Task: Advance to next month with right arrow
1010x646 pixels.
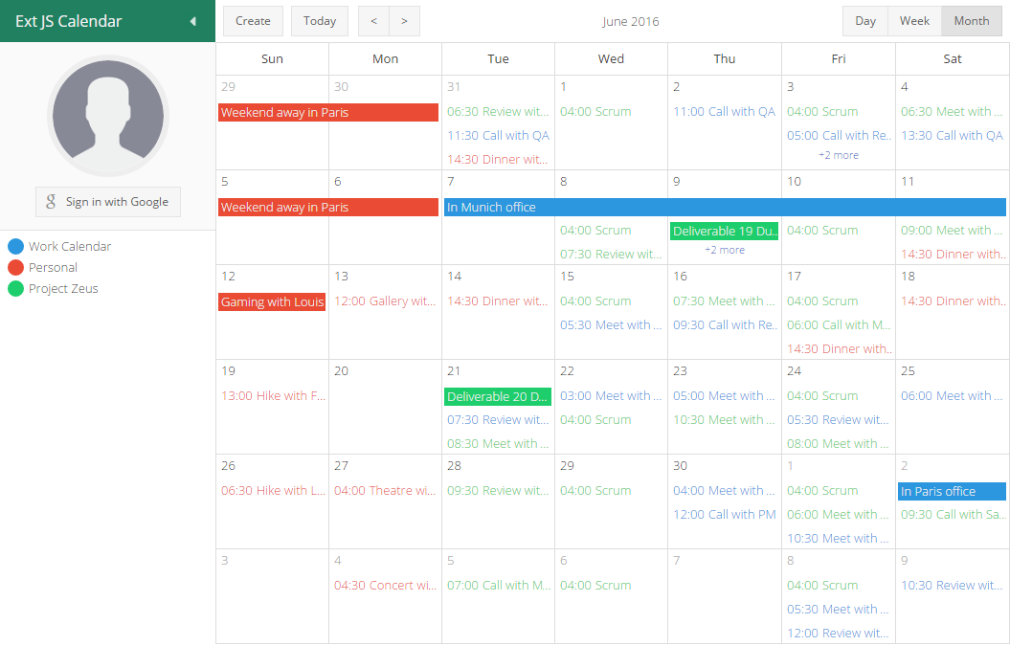Action: pyautogui.click(x=404, y=21)
